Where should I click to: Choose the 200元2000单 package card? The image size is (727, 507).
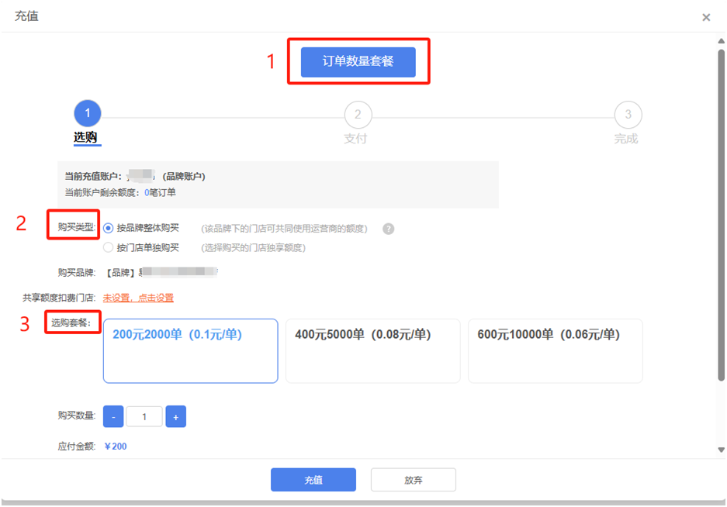coord(190,351)
